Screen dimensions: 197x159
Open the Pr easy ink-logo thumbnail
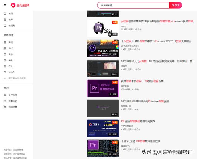(x=103, y=28)
